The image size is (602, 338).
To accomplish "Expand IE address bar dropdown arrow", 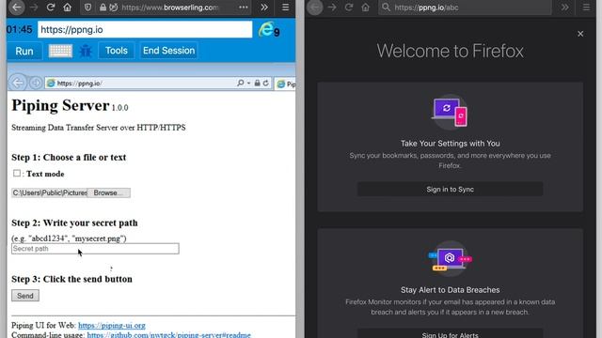I will pos(248,84).
